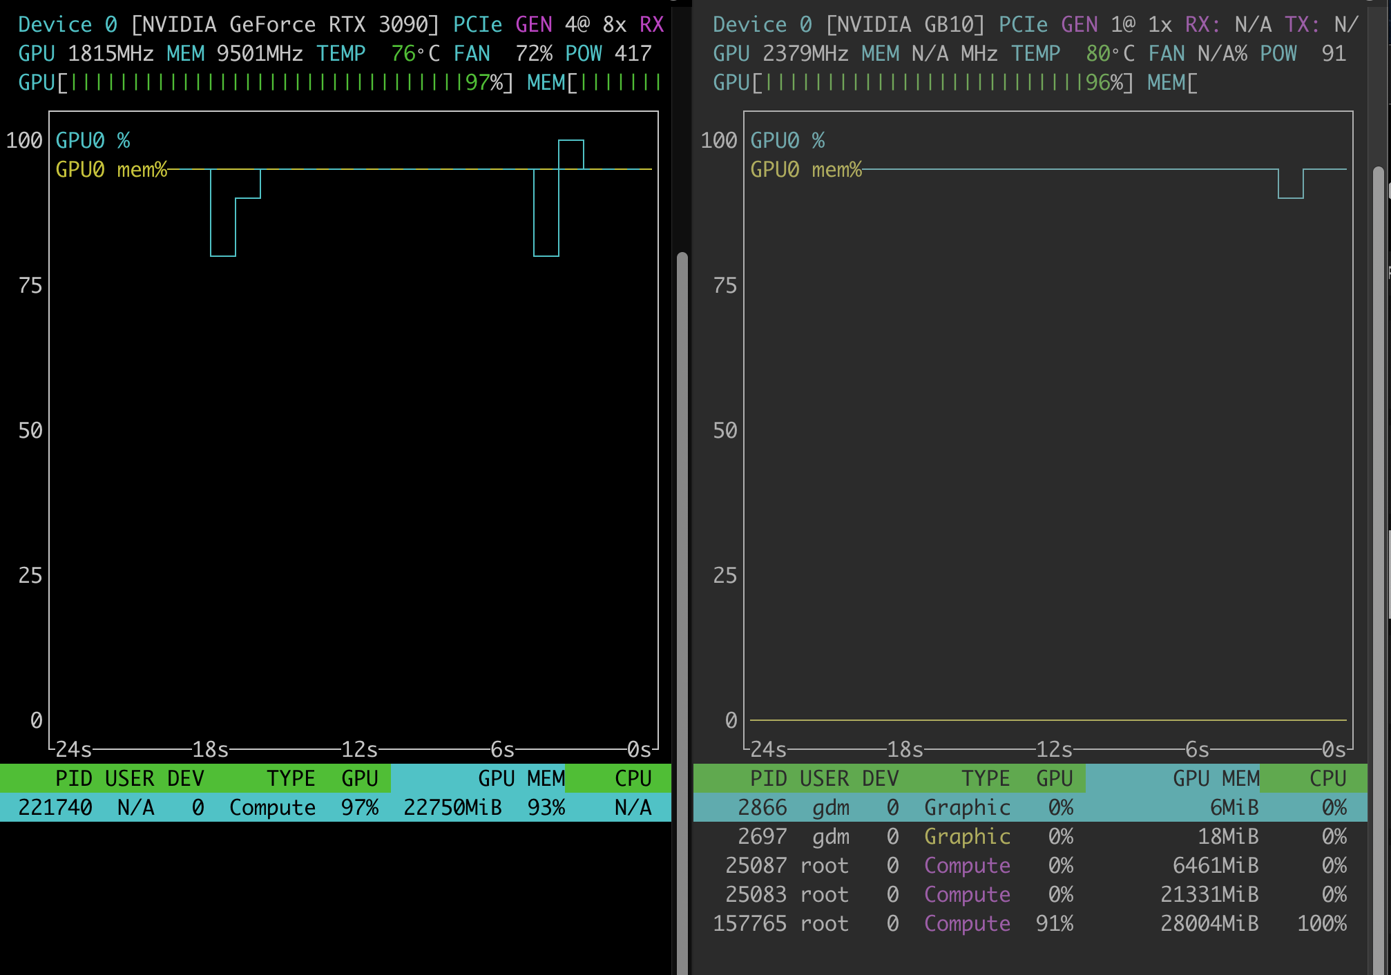Click the 'GPU0 %' legend in the RTX 3090 chart
Screen dimensions: 1391x975
click(x=93, y=141)
